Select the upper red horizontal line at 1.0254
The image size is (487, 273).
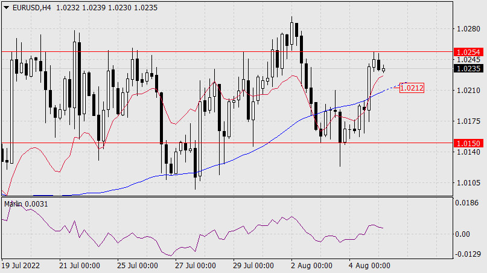(227, 51)
